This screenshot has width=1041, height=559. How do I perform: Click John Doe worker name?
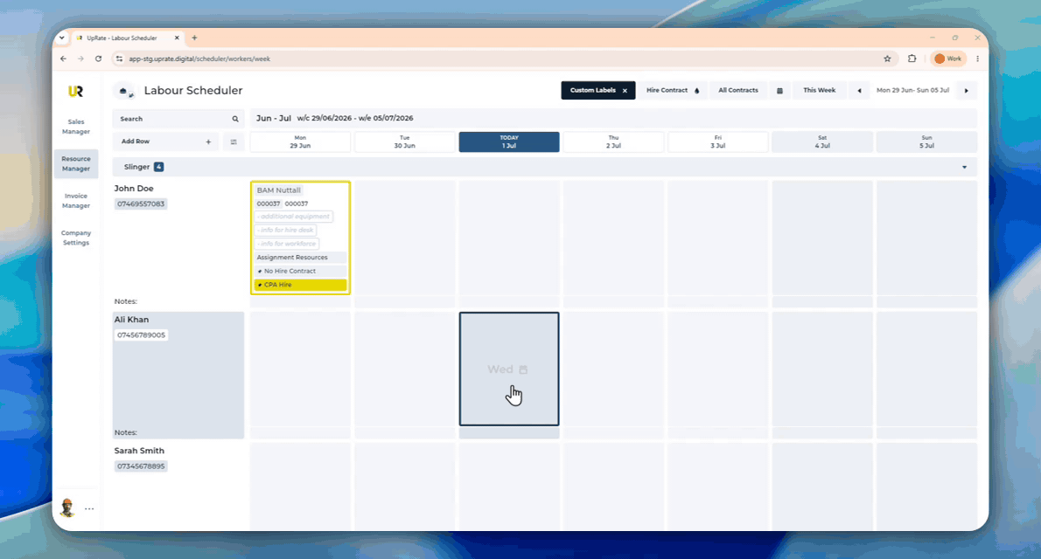click(134, 189)
